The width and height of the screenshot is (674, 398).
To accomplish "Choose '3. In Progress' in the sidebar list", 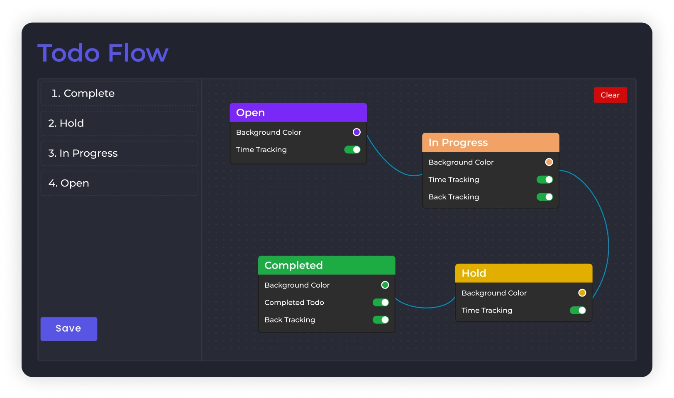I will pyautogui.click(x=119, y=153).
